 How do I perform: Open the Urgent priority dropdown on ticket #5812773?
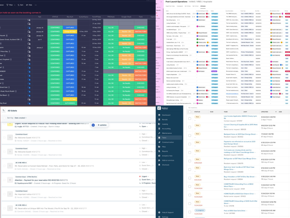click(x=145, y=176)
